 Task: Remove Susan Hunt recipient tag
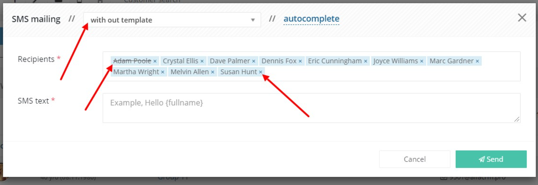coord(261,72)
